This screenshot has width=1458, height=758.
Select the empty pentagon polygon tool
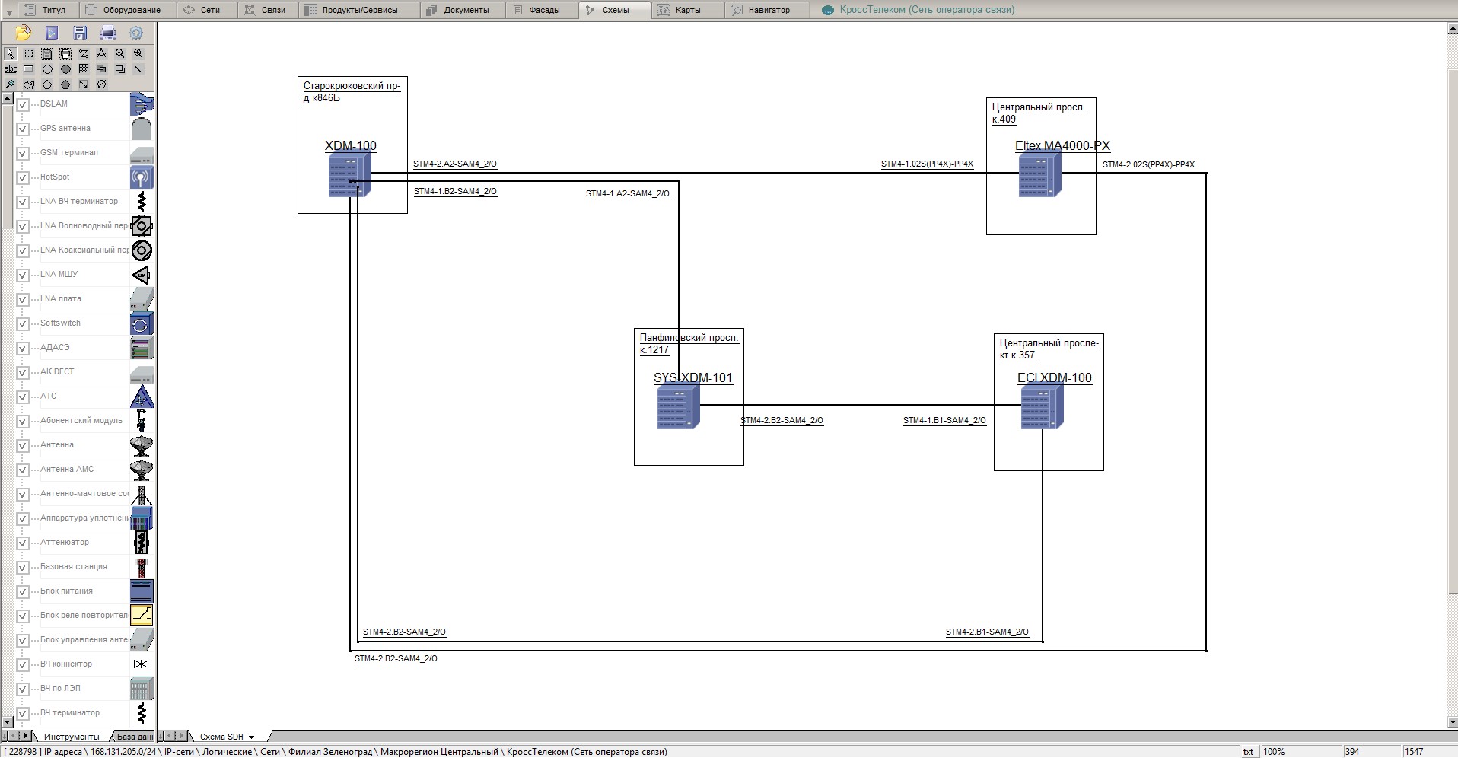coord(47,84)
